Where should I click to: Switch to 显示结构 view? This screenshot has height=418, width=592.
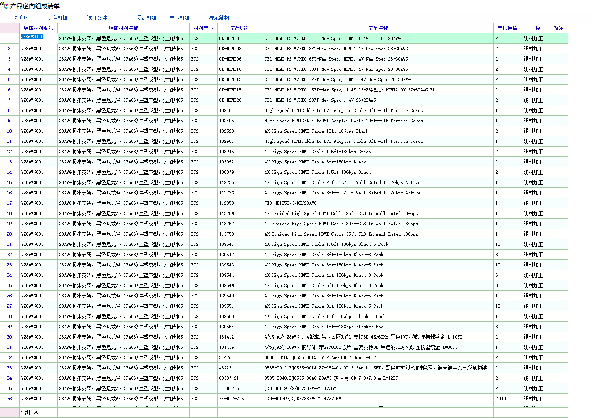pyautogui.click(x=219, y=18)
